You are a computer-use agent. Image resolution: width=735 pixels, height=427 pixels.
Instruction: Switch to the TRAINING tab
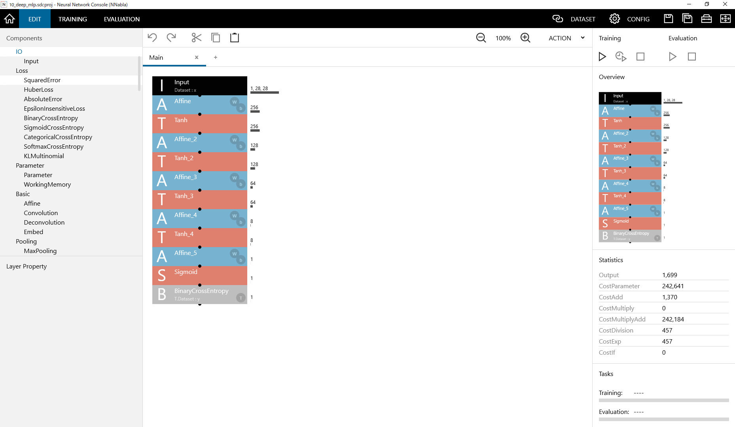tap(72, 19)
